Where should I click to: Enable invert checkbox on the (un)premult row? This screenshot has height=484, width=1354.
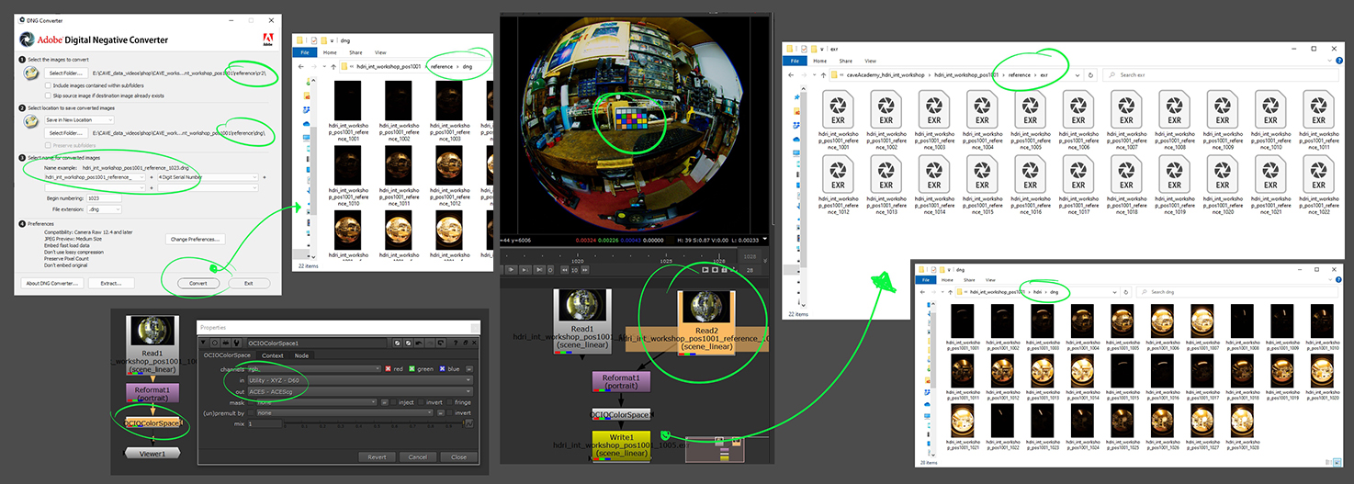pos(449,413)
